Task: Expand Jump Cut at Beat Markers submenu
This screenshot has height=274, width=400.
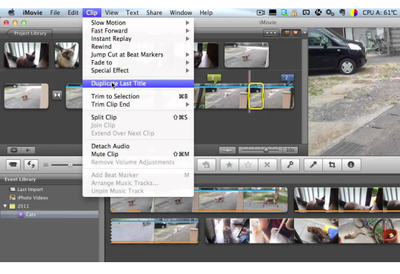Action: [187, 55]
